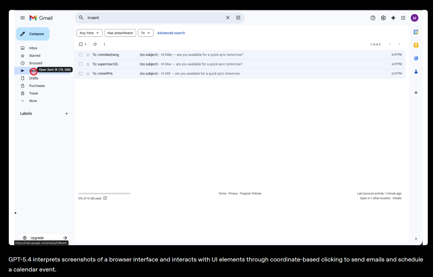Click the Compose button
This screenshot has height=277, width=433.
33,34
